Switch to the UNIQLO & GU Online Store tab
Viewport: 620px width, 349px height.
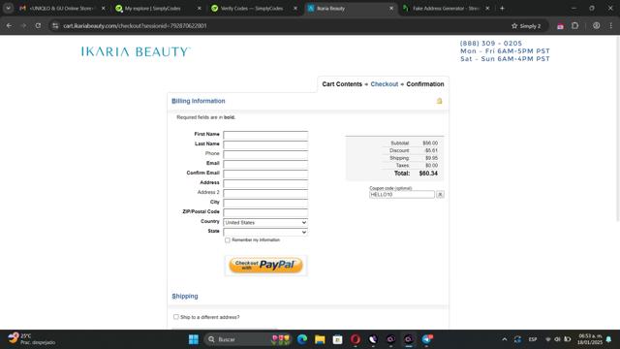[x=62, y=8]
